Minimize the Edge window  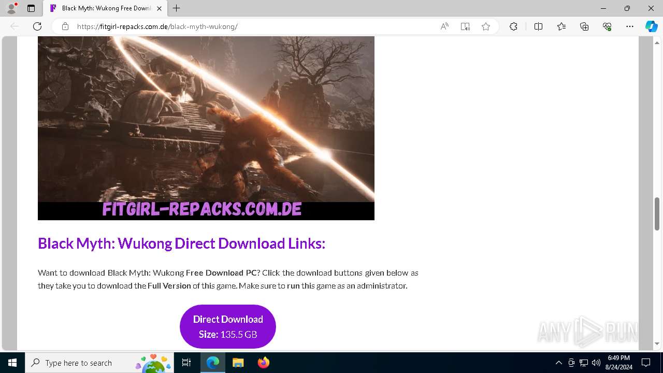point(603,8)
